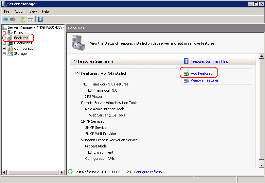This screenshot has height=183, width=265.
Task: Click the content pane scroll up arrow
Action: (261, 56)
